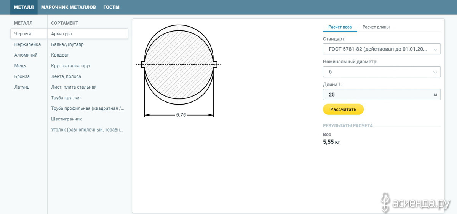
Task: Select Медь metal type
Action: pyautogui.click(x=20, y=66)
